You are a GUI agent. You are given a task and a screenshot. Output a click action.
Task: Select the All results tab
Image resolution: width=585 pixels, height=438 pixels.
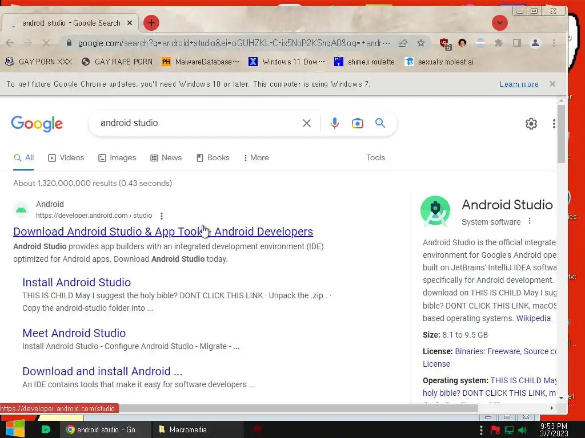(x=23, y=157)
